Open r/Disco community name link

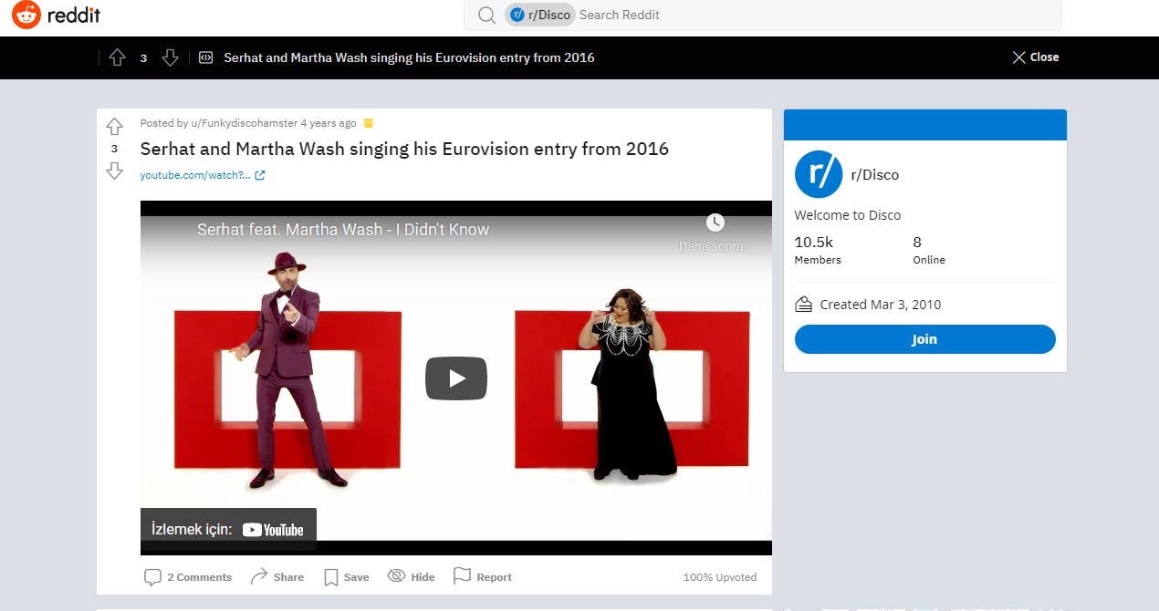[x=874, y=175]
